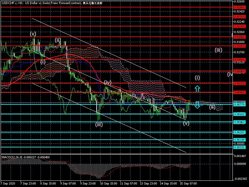249x187 pixels.
Task: Select the (iv) wave label near red average
Action: (108, 82)
